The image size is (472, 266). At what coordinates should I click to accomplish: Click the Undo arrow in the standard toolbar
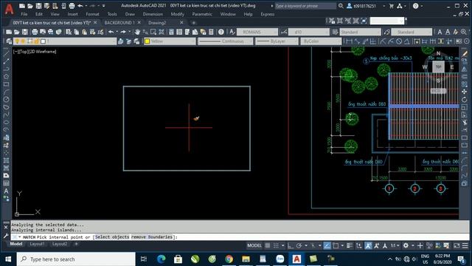click(111, 32)
